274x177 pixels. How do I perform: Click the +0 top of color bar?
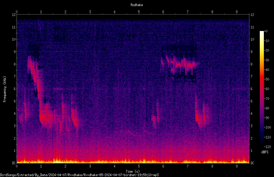pos(266,31)
